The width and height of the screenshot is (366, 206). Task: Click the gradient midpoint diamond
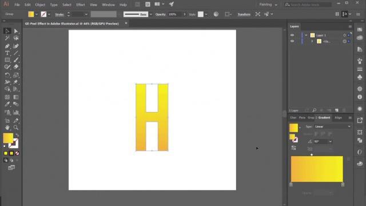(312, 154)
